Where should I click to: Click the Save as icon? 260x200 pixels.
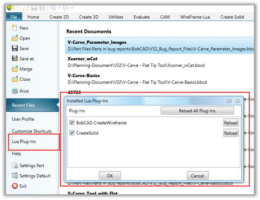(15, 59)
